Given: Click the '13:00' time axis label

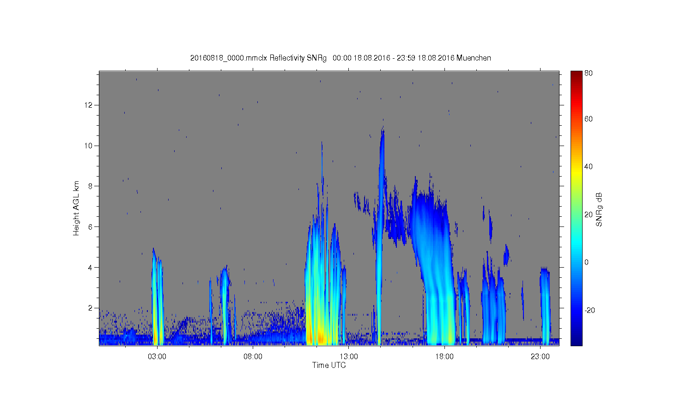Looking at the screenshot, I should point(349,357).
